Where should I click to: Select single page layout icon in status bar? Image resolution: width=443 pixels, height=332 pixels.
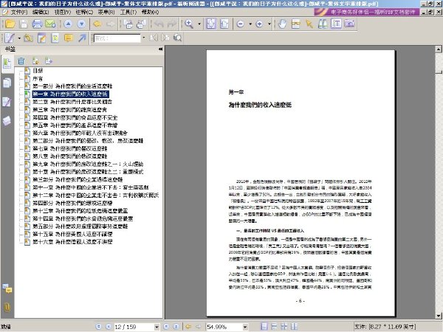264,327
